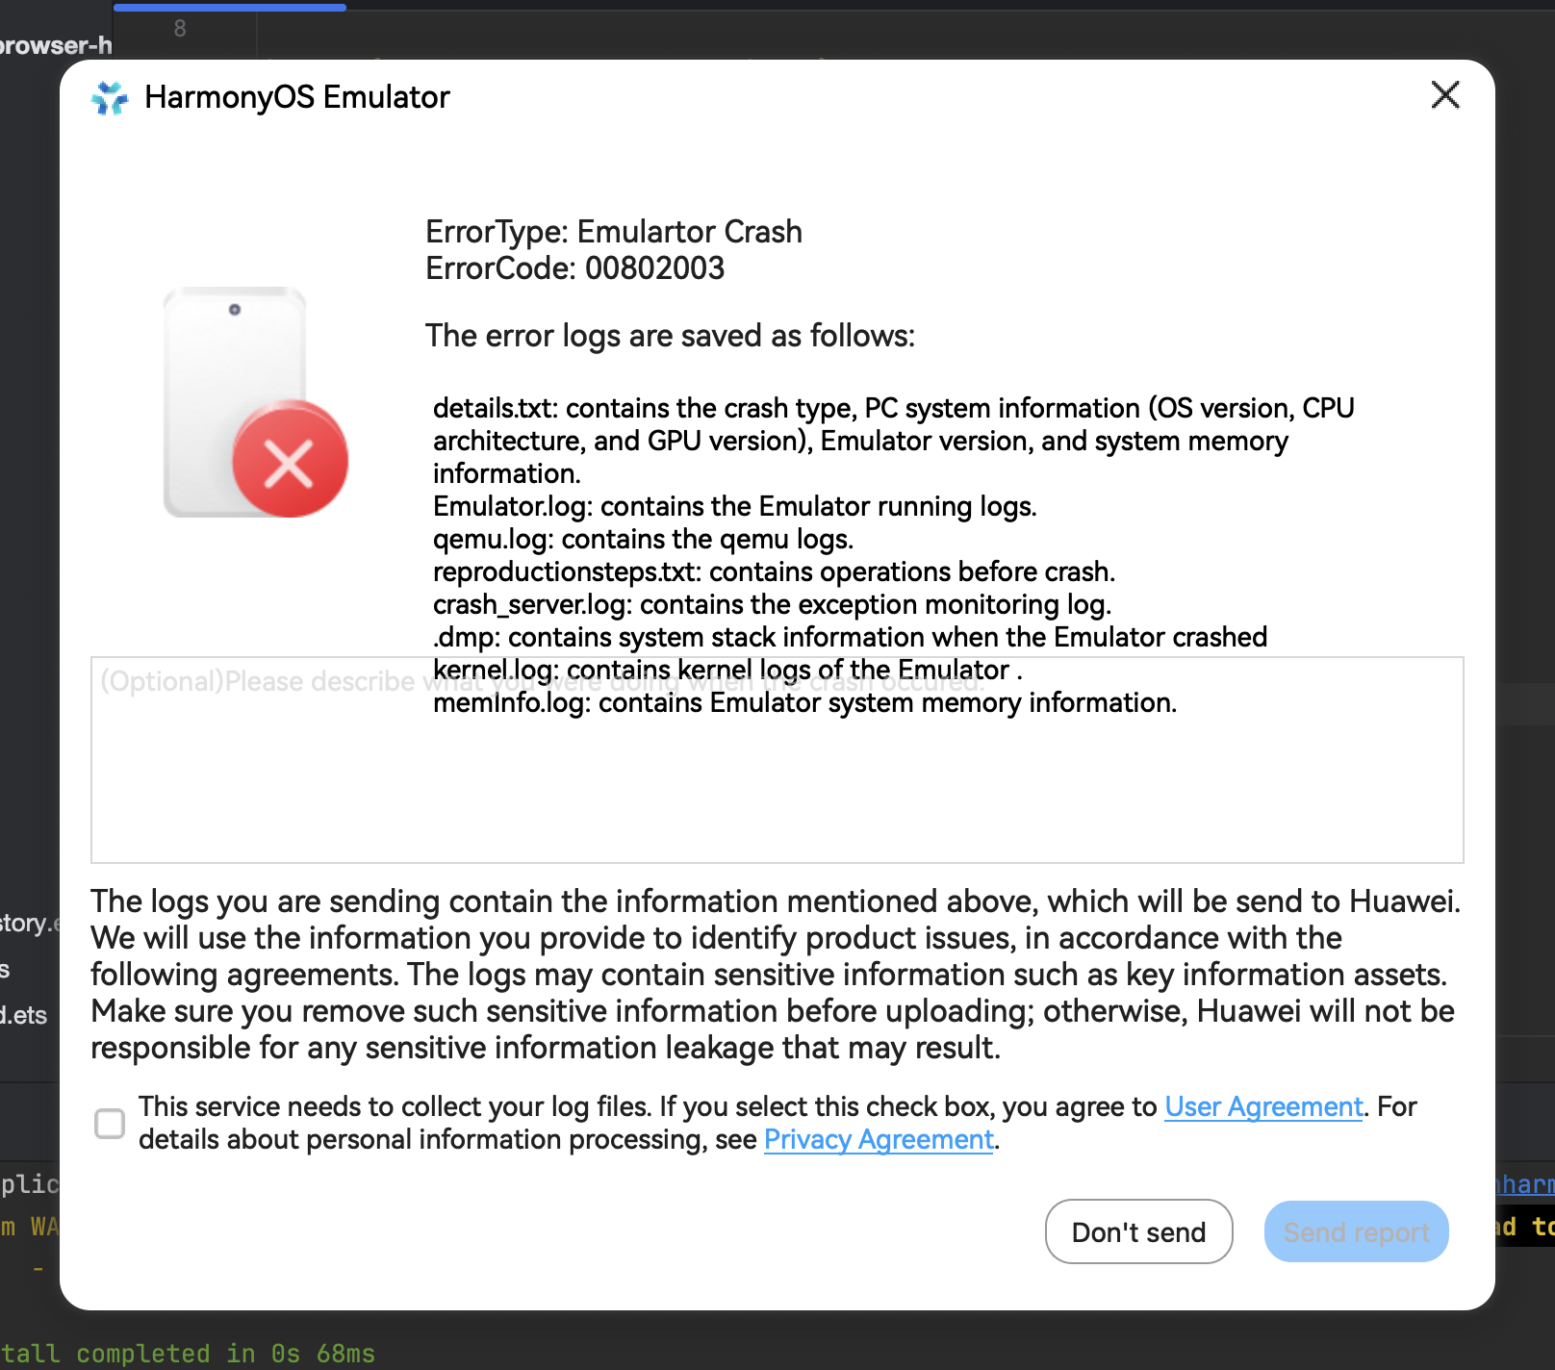Click the ErrorCode 00802003 text
1555x1370 pixels.
point(574,268)
